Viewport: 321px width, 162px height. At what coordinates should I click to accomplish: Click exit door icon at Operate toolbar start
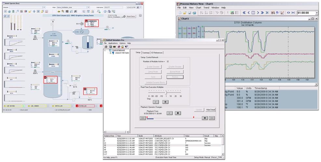coord(5,11)
